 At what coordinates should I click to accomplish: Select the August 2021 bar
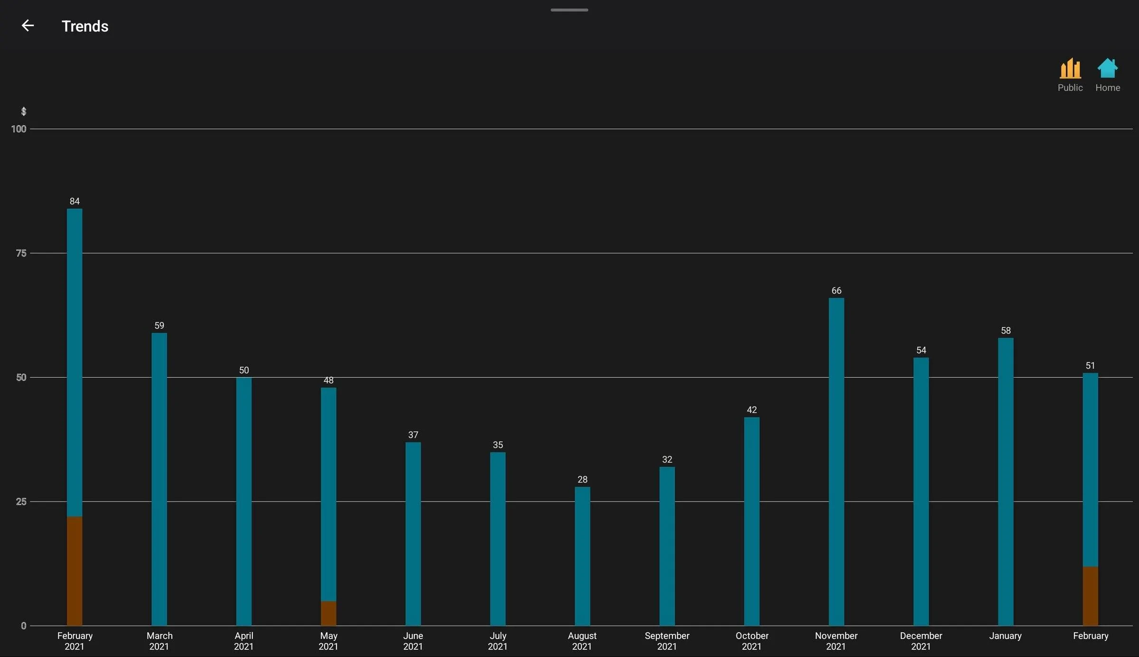pos(582,556)
